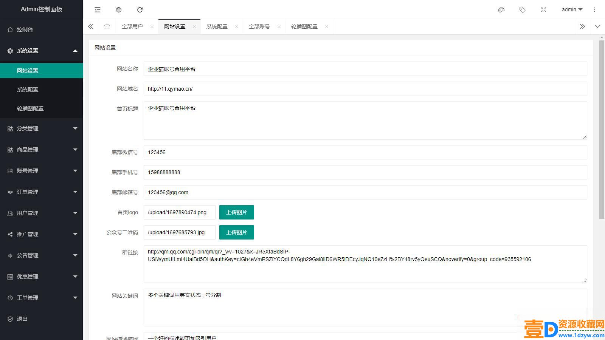Image resolution: width=605 pixels, height=340 pixels.
Task: Click the 底部微信号 input field
Action: [x=365, y=152]
